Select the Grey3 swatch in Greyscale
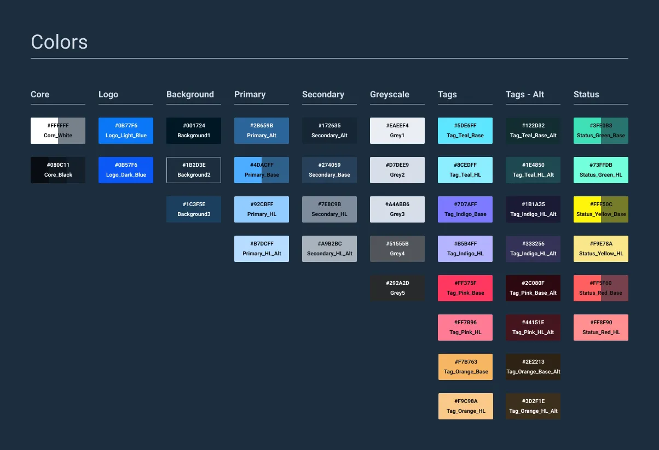 (397, 209)
